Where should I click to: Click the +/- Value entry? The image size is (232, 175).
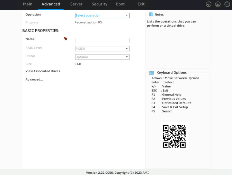tap(161, 86)
